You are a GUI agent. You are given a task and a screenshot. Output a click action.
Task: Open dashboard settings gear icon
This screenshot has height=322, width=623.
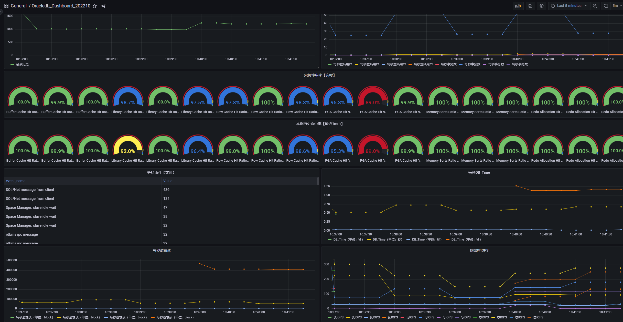(x=542, y=6)
